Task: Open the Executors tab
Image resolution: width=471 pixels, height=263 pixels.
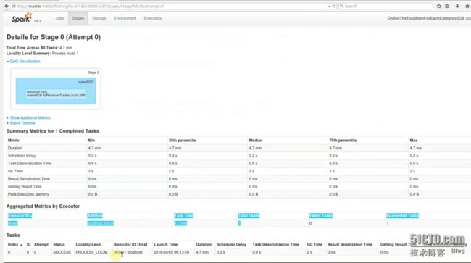Action: pyautogui.click(x=153, y=18)
